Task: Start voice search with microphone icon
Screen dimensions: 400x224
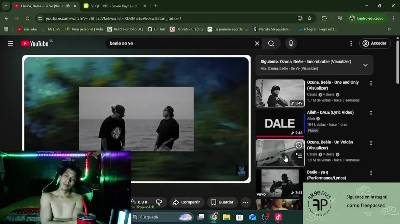Action: (x=291, y=44)
